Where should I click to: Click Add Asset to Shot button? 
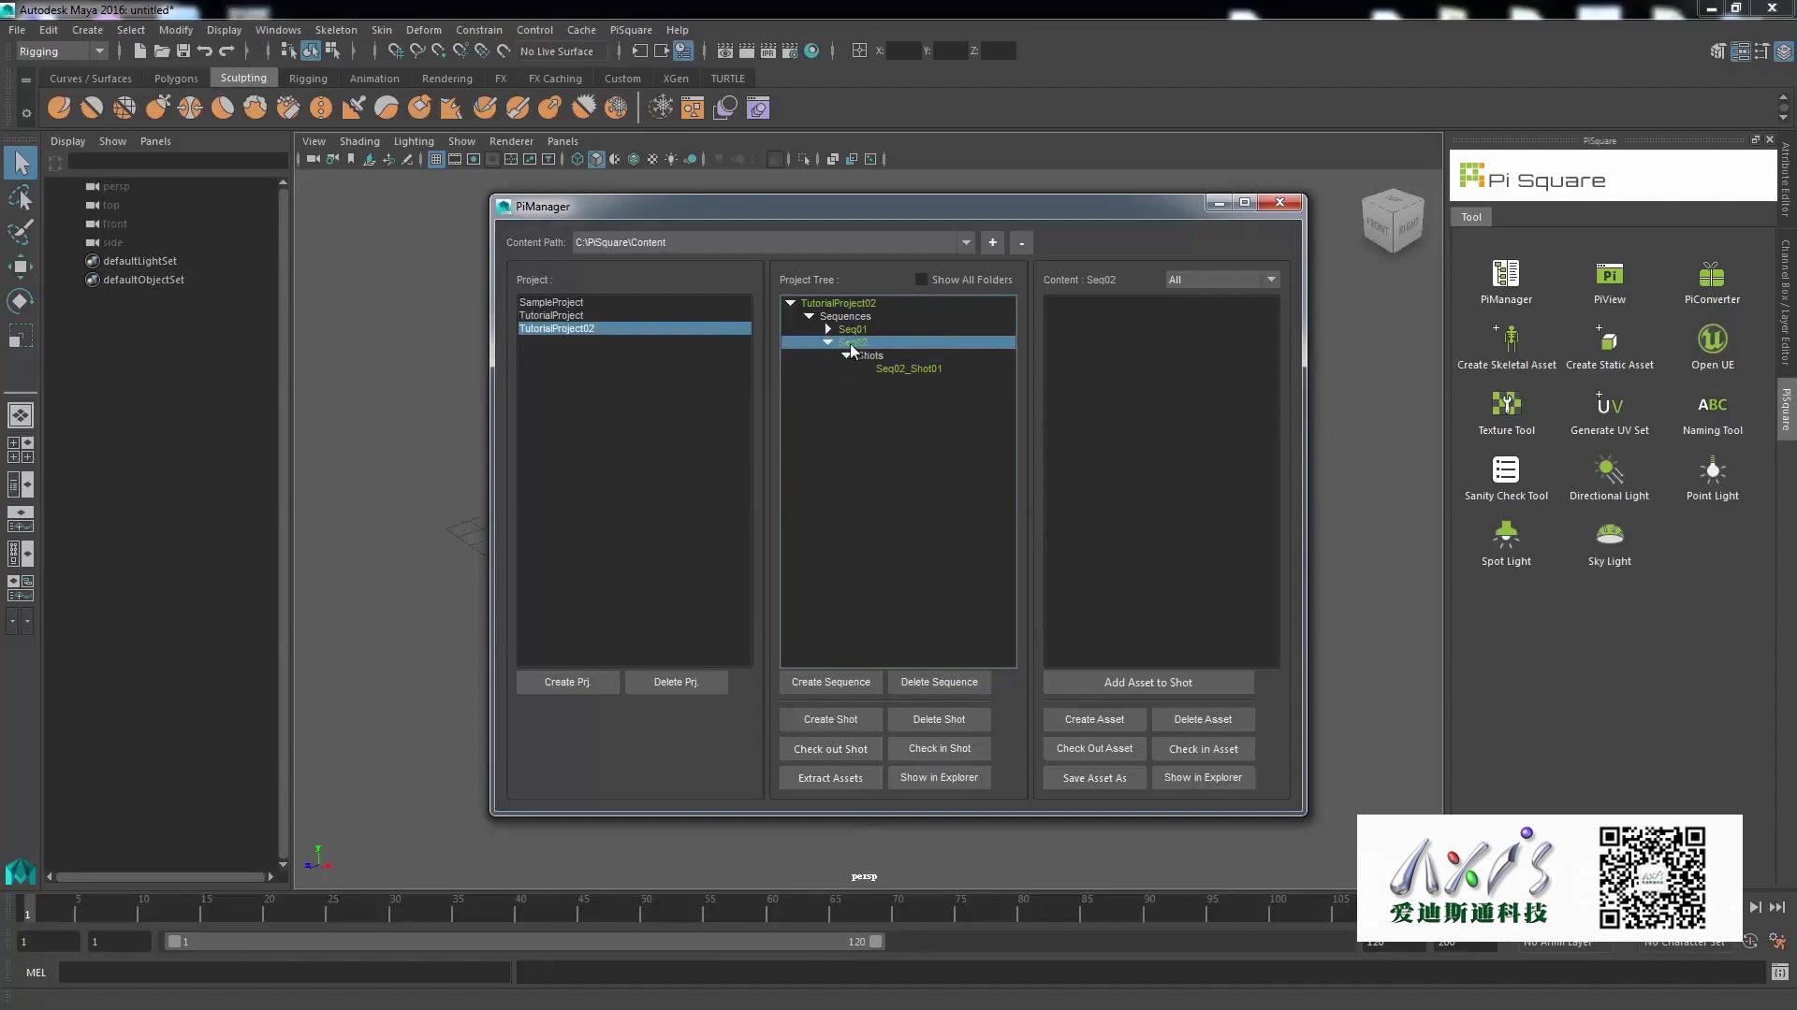pos(1147,683)
